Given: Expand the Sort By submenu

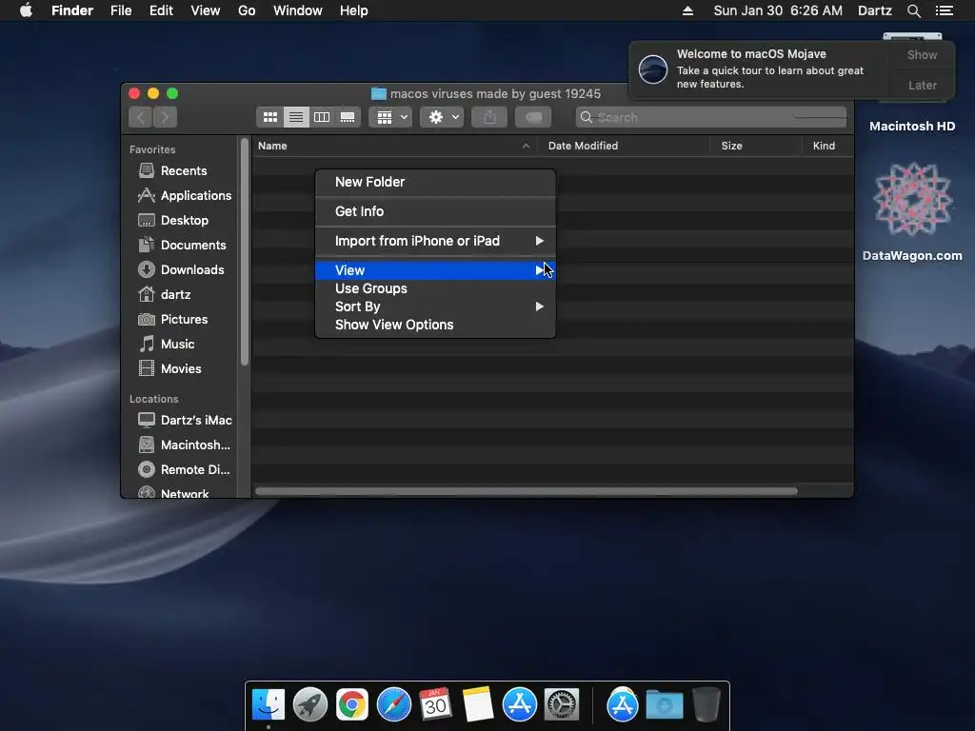Looking at the screenshot, I should click(x=435, y=306).
